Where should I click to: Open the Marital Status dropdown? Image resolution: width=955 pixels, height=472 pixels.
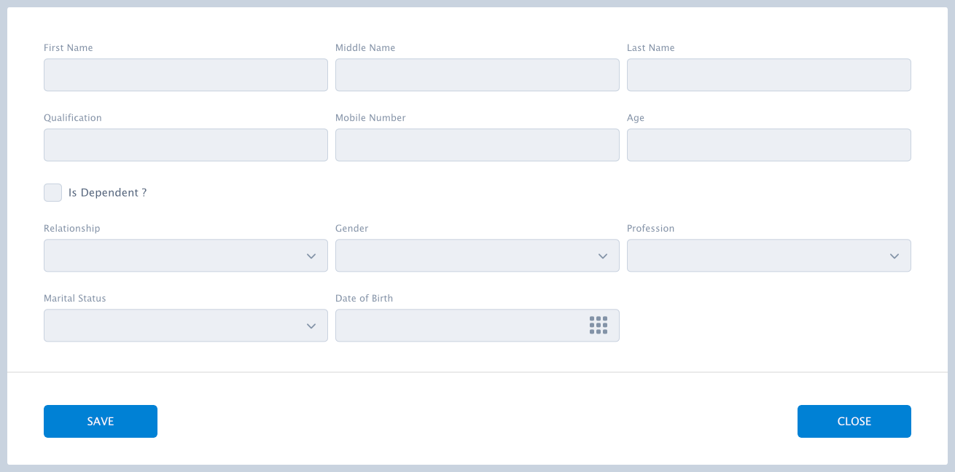(186, 326)
